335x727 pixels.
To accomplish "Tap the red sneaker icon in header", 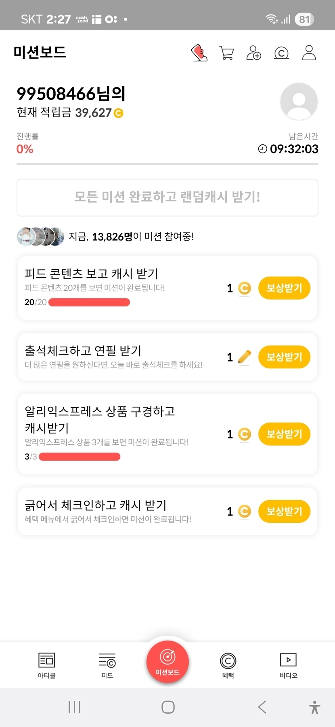I will point(199,53).
